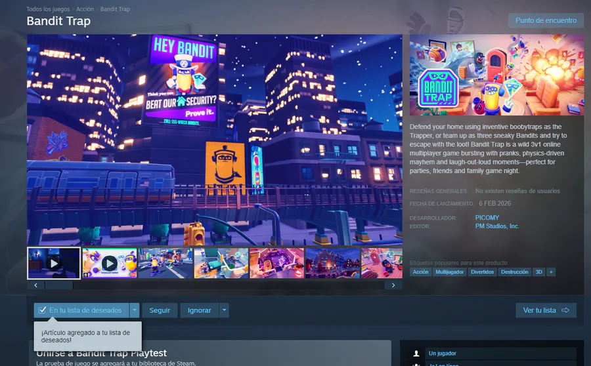Select the '3D' tag

pyautogui.click(x=538, y=272)
